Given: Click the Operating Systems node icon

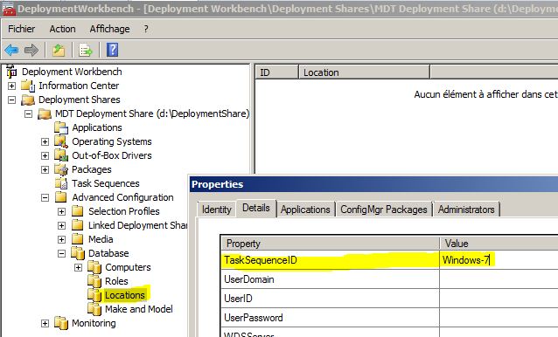Looking at the screenshot, I should pos(61,141).
